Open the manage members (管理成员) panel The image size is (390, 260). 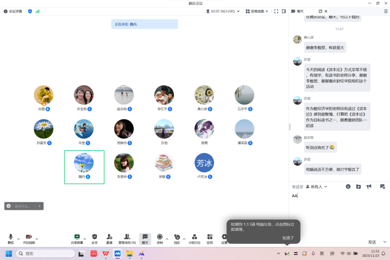pos(127,237)
